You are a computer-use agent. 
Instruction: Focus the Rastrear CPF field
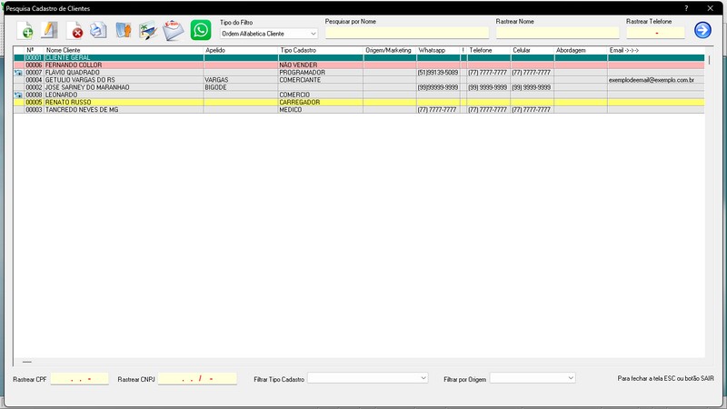click(80, 379)
